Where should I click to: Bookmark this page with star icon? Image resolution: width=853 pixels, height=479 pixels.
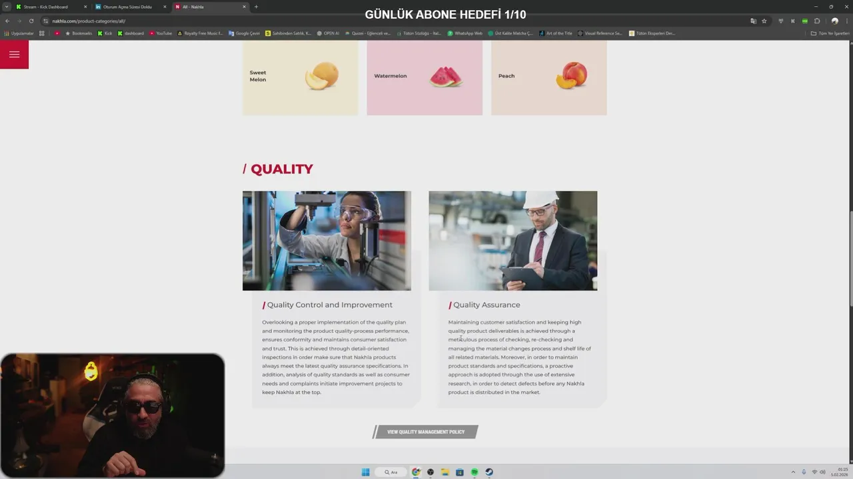pos(764,21)
